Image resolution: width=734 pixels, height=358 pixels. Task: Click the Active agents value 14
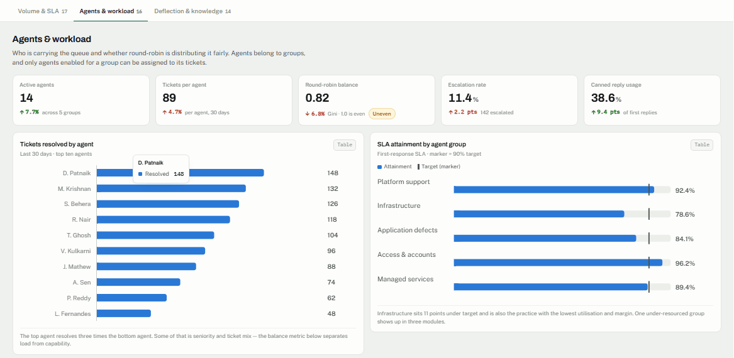point(26,98)
